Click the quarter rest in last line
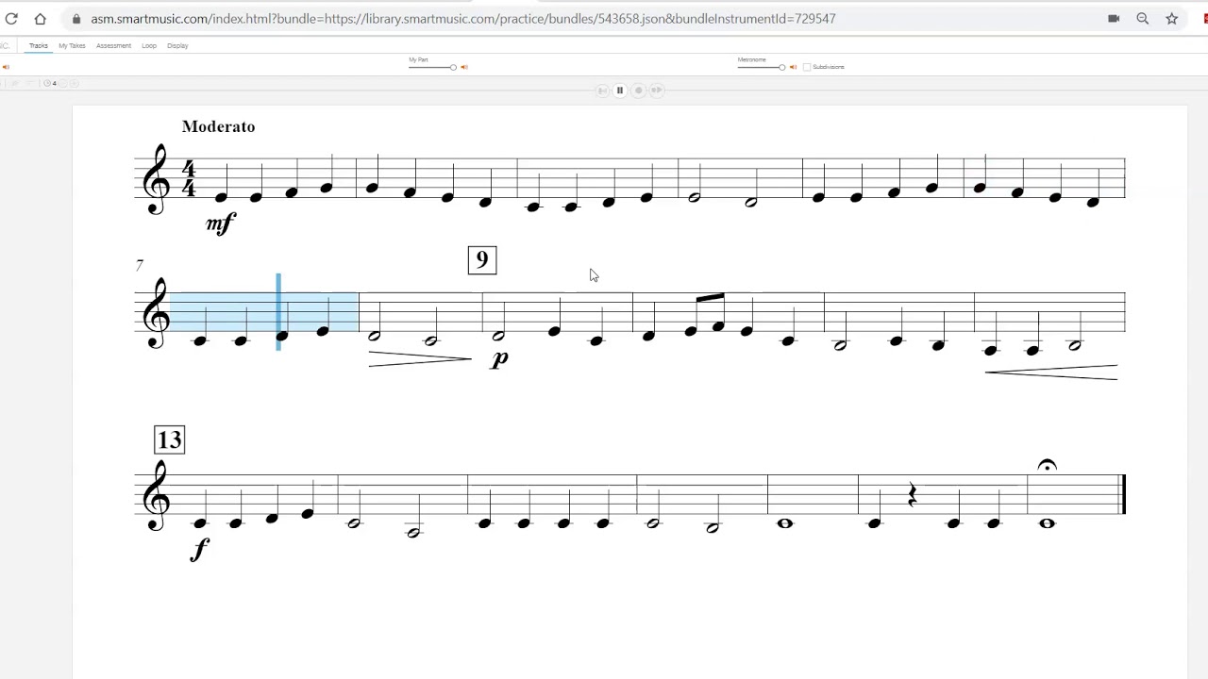 (x=912, y=494)
